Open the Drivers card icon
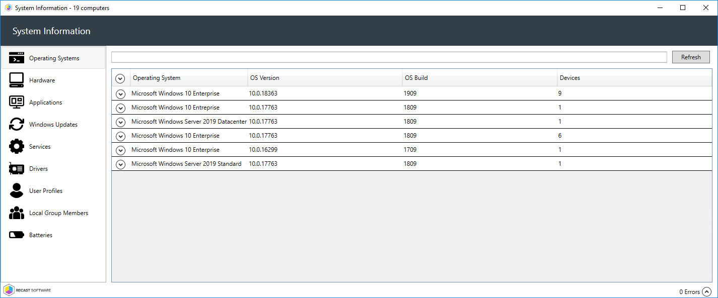 click(x=17, y=168)
